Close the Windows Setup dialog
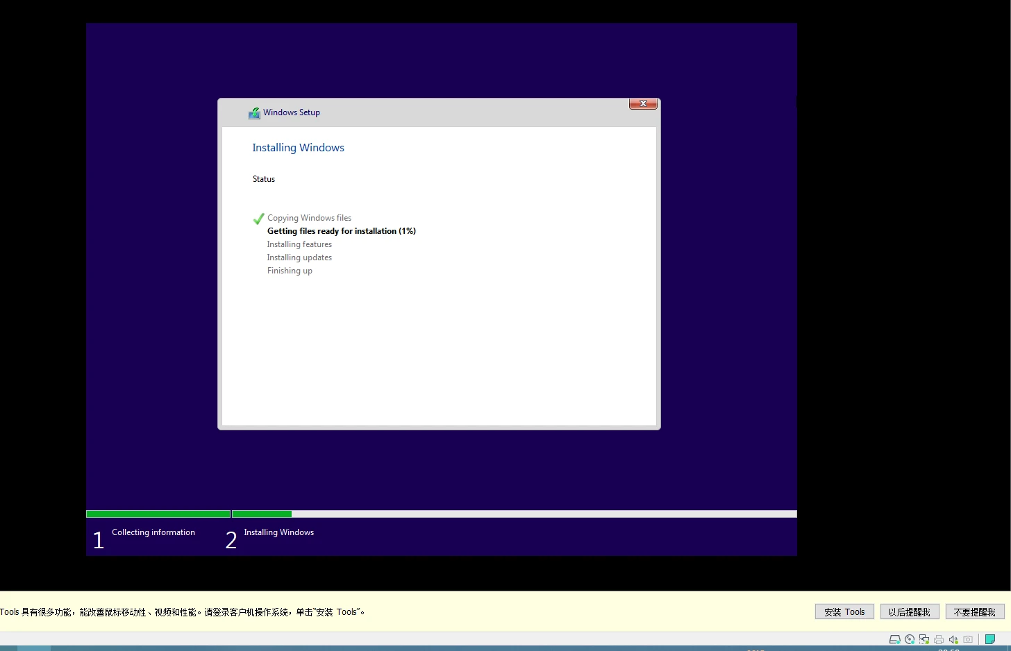Viewport: 1011px width, 651px height. [x=643, y=103]
